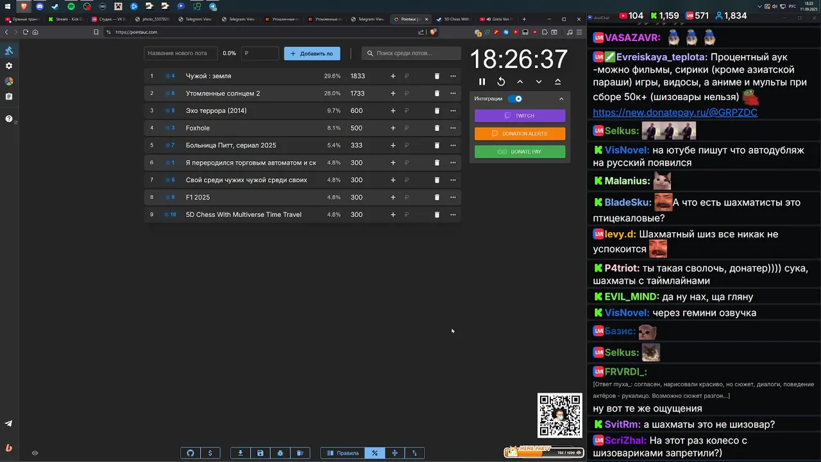Click the Поиск среди лотов search box
The image size is (821, 462).
tap(410, 53)
